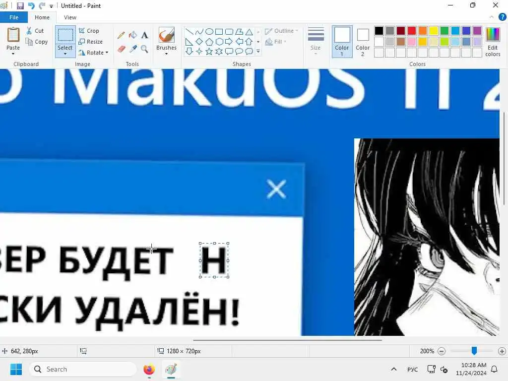Click the Cut button
This screenshot has width=508, height=381.
(x=35, y=31)
